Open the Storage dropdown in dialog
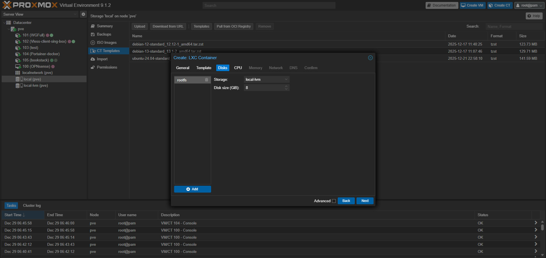Viewport: 546px width, 258px height. (x=286, y=79)
